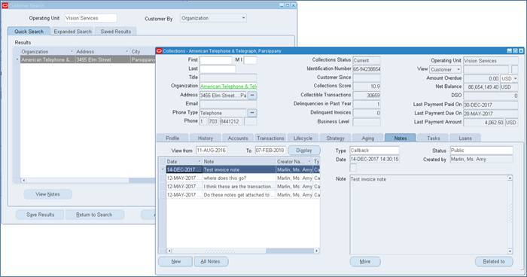Click the Type field showing Callback

pos(374,151)
